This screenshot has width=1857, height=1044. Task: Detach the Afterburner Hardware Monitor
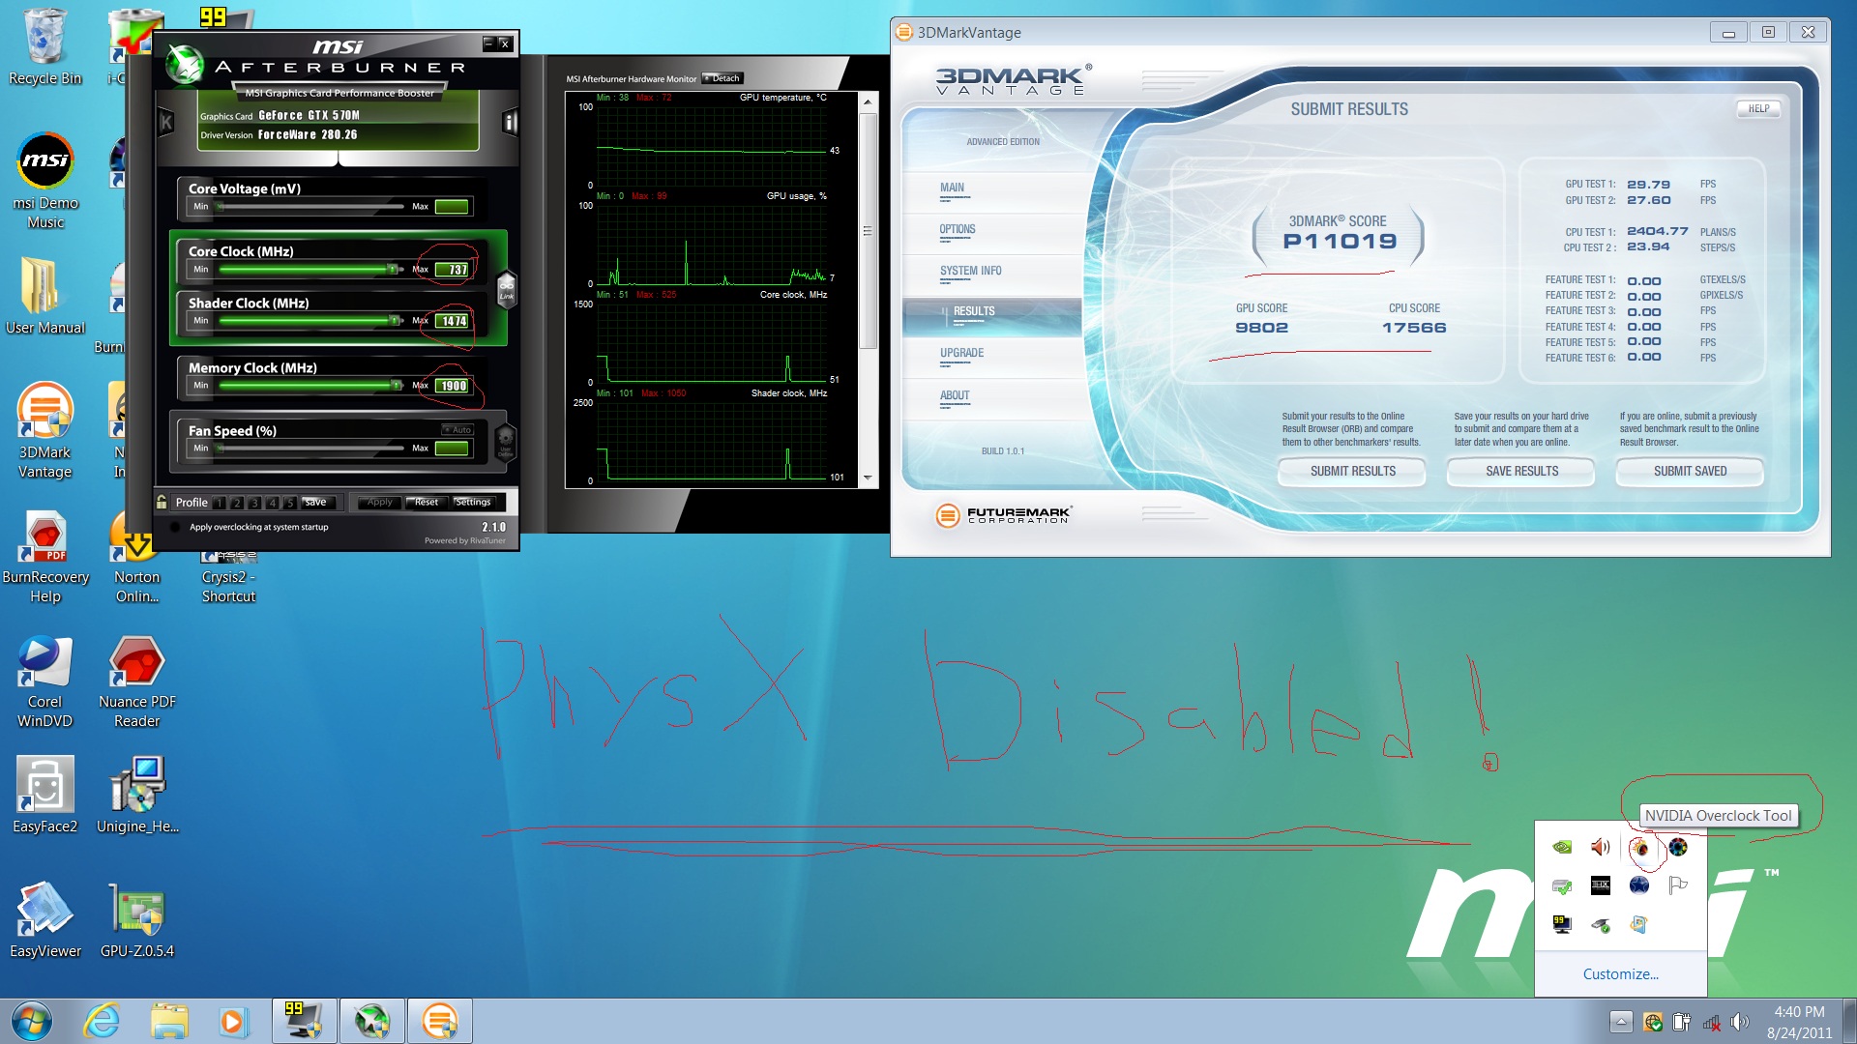(x=722, y=78)
